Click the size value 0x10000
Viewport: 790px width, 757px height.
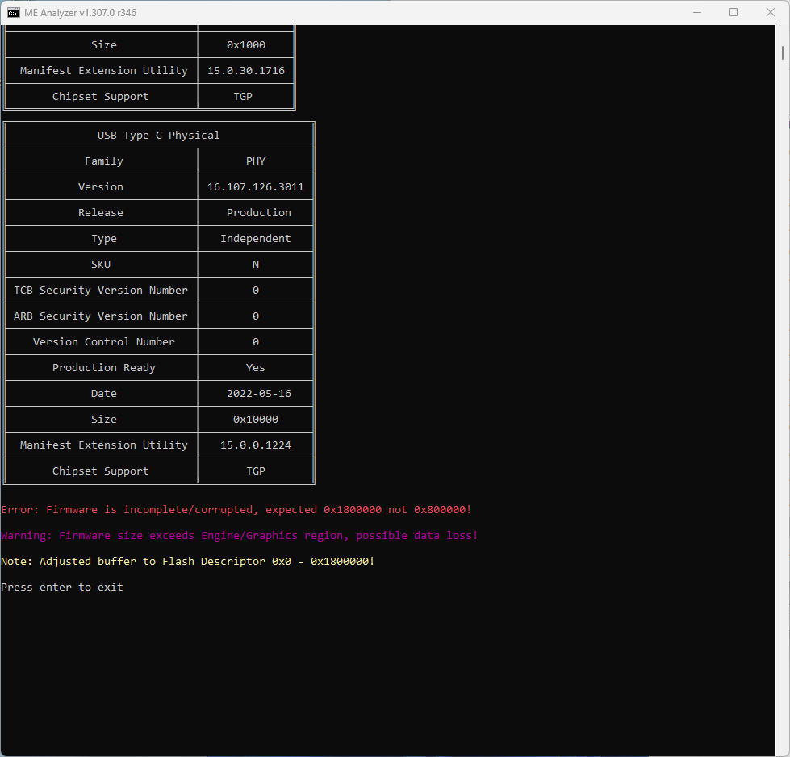(x=256, y=420)
